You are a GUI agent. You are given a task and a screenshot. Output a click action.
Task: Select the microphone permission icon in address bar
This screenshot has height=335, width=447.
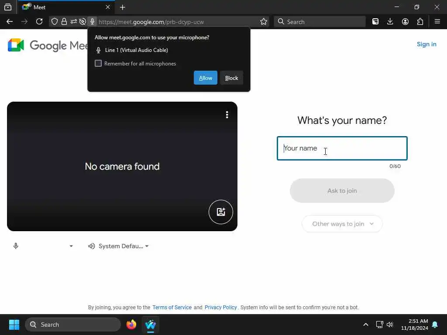tap(92, 22)
